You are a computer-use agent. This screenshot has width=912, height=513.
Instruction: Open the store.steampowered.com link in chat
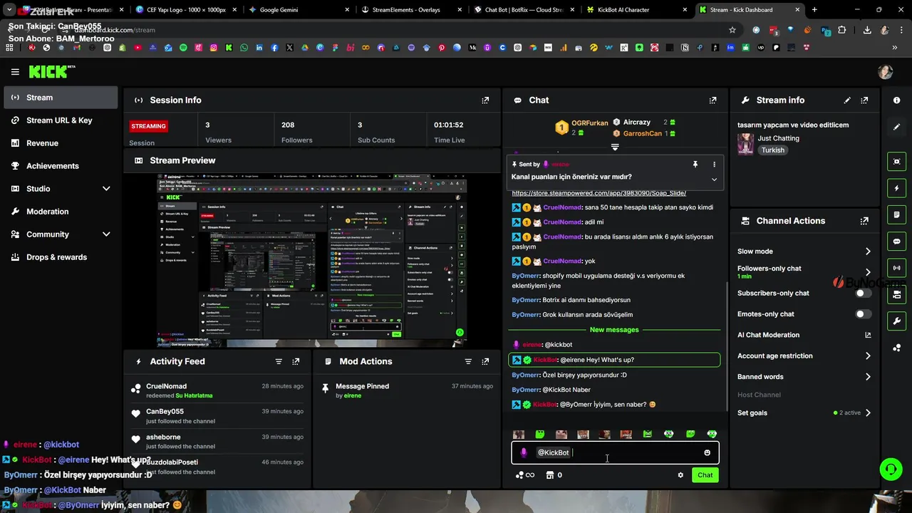[x=598, y=193]
